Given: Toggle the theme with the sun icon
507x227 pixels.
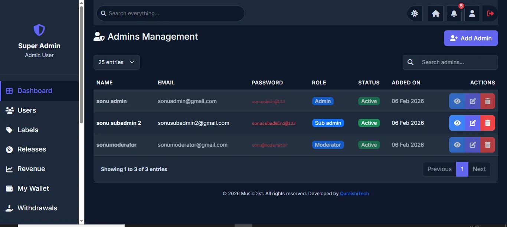Looking at the screenshot, I should [x=415, y=13].
